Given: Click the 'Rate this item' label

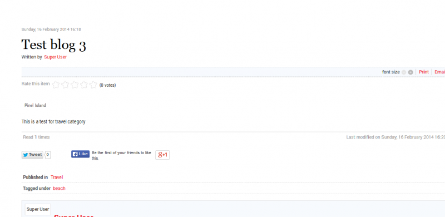Looking at the screenshot, I should [x=36, y=84].
